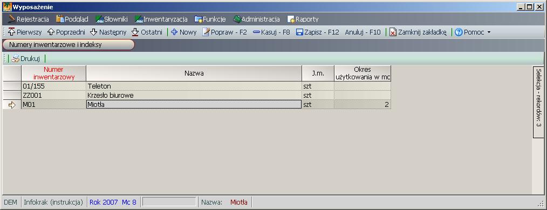
Task: Delete record with Kasuj - F8
Action: pyautogui.click(x=271, y=32)
